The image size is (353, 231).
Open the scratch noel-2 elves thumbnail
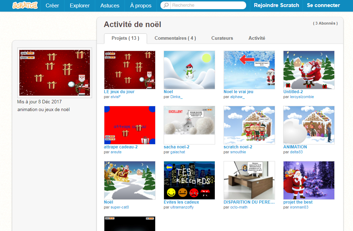pos(249,125)
